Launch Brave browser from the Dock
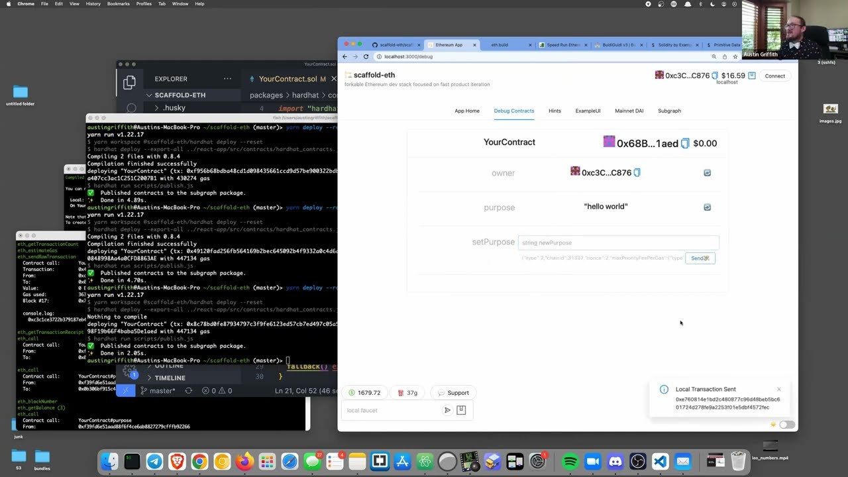This screenshot has width=848, height=477. (177, 461)
